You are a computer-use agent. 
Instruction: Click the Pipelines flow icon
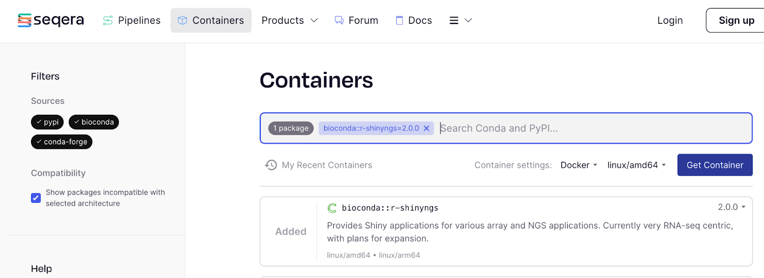(x=108, y=20)
